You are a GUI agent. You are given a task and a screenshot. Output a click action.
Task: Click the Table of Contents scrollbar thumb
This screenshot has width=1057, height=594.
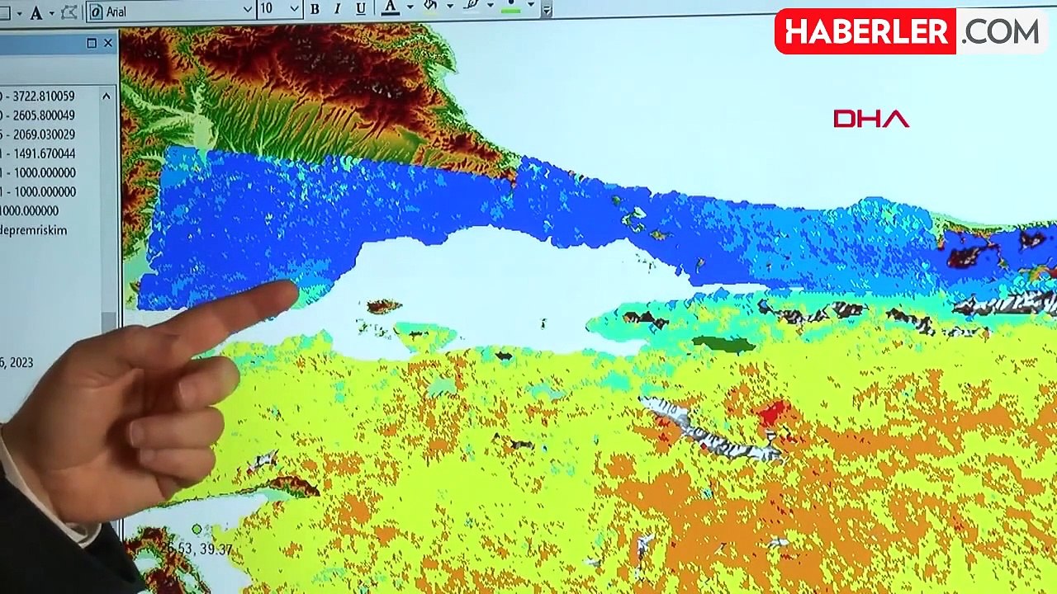[x=108, y=323]
